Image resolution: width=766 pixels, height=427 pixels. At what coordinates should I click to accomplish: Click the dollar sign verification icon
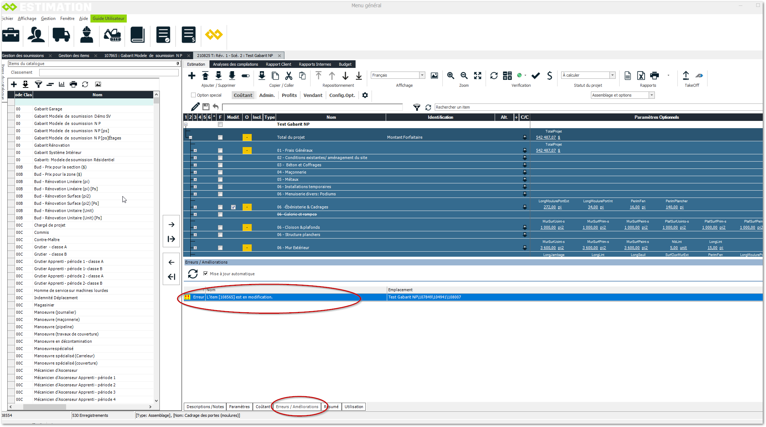pos(550,76)
